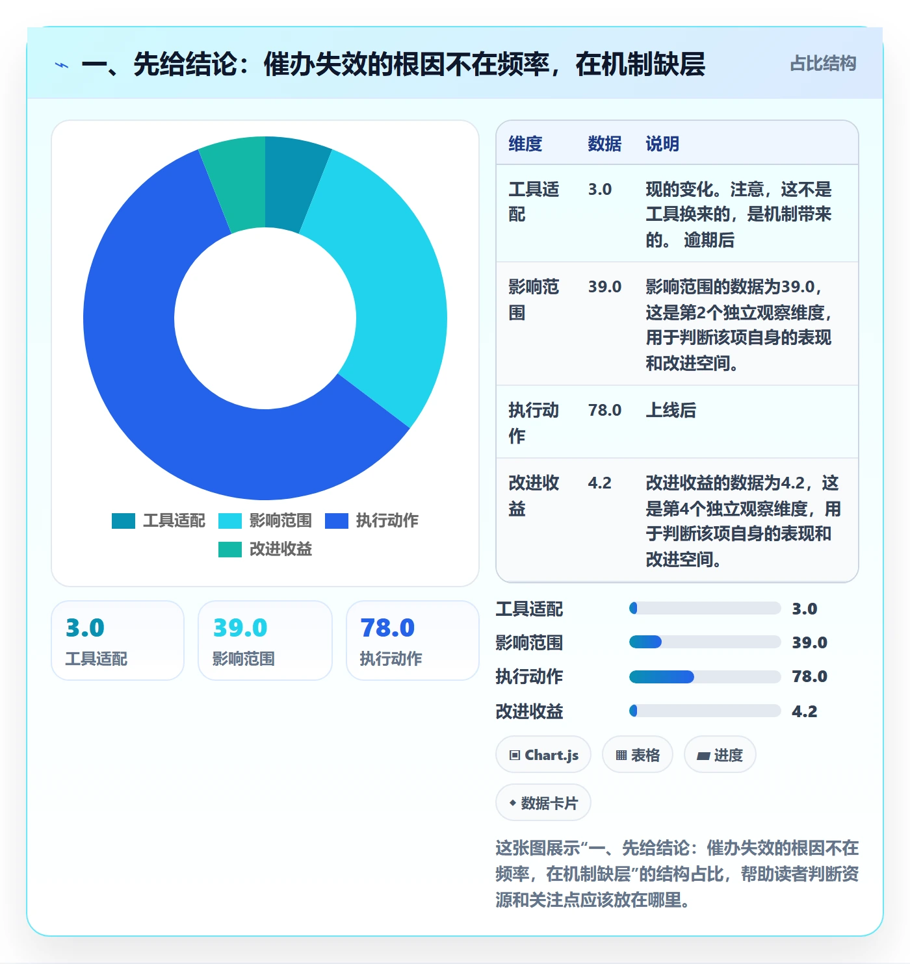The height and width of the screenshot is (964, 910).
Task: Click the 上线后 description cell
Action: pyautogui.click(x=671, y=410)
